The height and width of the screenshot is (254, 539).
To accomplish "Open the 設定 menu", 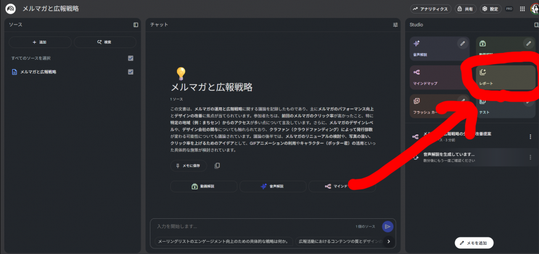I will click(x=490, y=9).
